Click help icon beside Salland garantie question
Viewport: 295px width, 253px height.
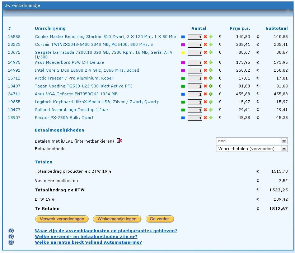[x=11, y=242]
